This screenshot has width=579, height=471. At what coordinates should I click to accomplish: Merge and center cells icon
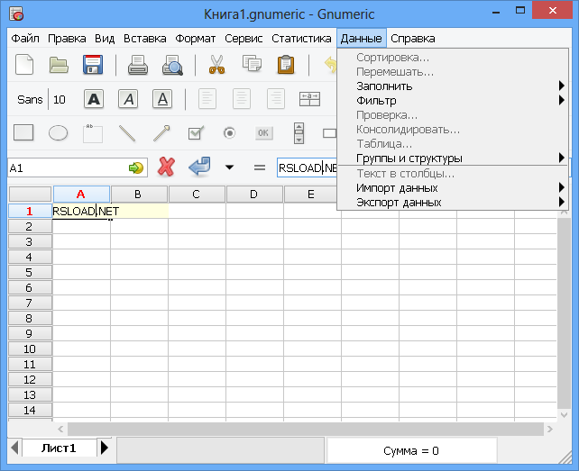pos(309,99)
